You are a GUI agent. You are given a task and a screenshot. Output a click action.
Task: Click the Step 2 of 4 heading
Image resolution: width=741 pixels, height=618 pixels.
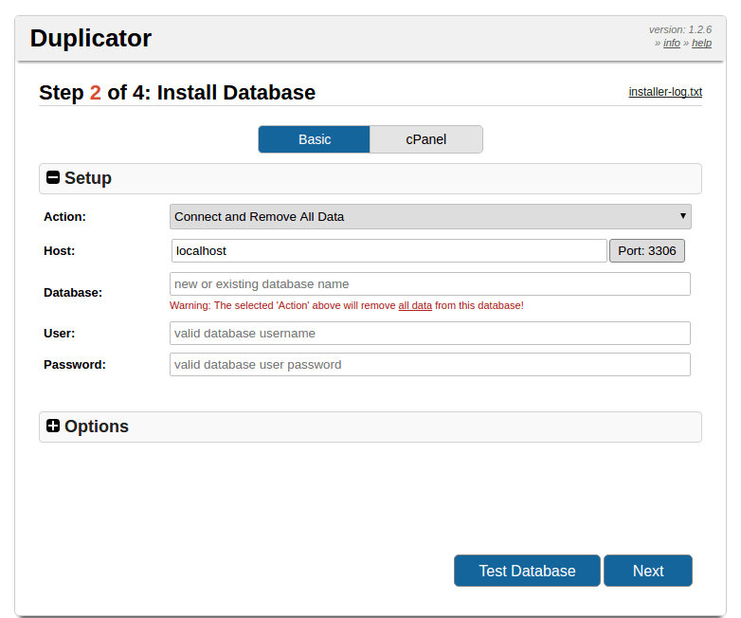coord(177,93)
